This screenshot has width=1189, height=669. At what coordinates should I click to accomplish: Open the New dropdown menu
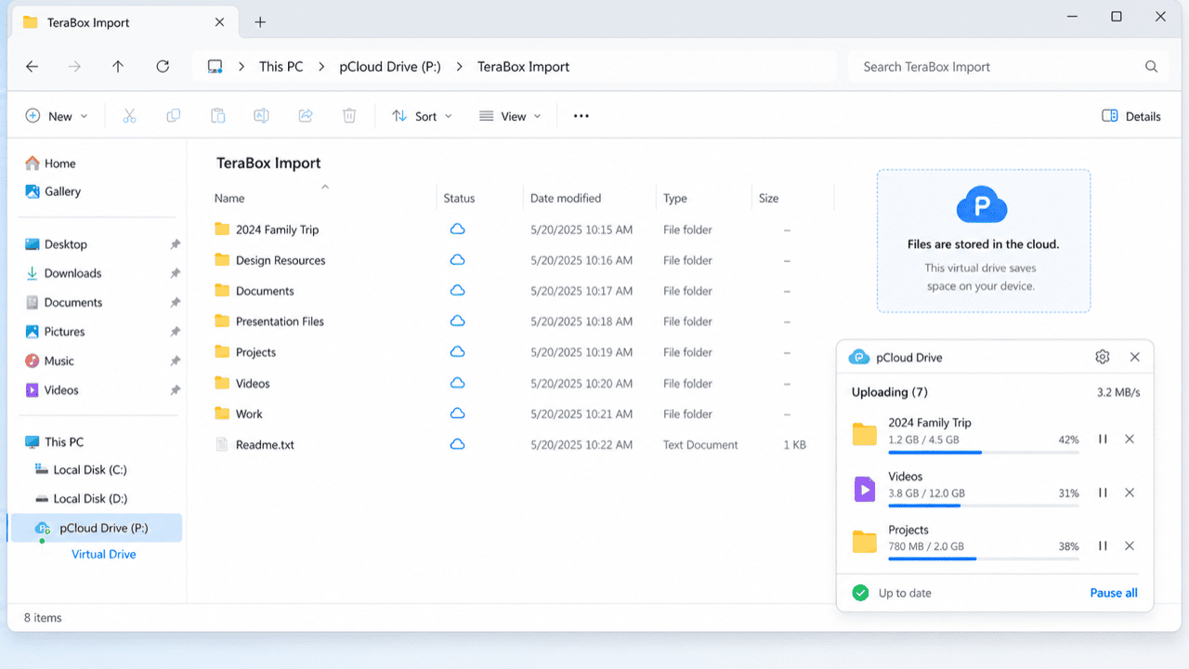coord(57,116)
